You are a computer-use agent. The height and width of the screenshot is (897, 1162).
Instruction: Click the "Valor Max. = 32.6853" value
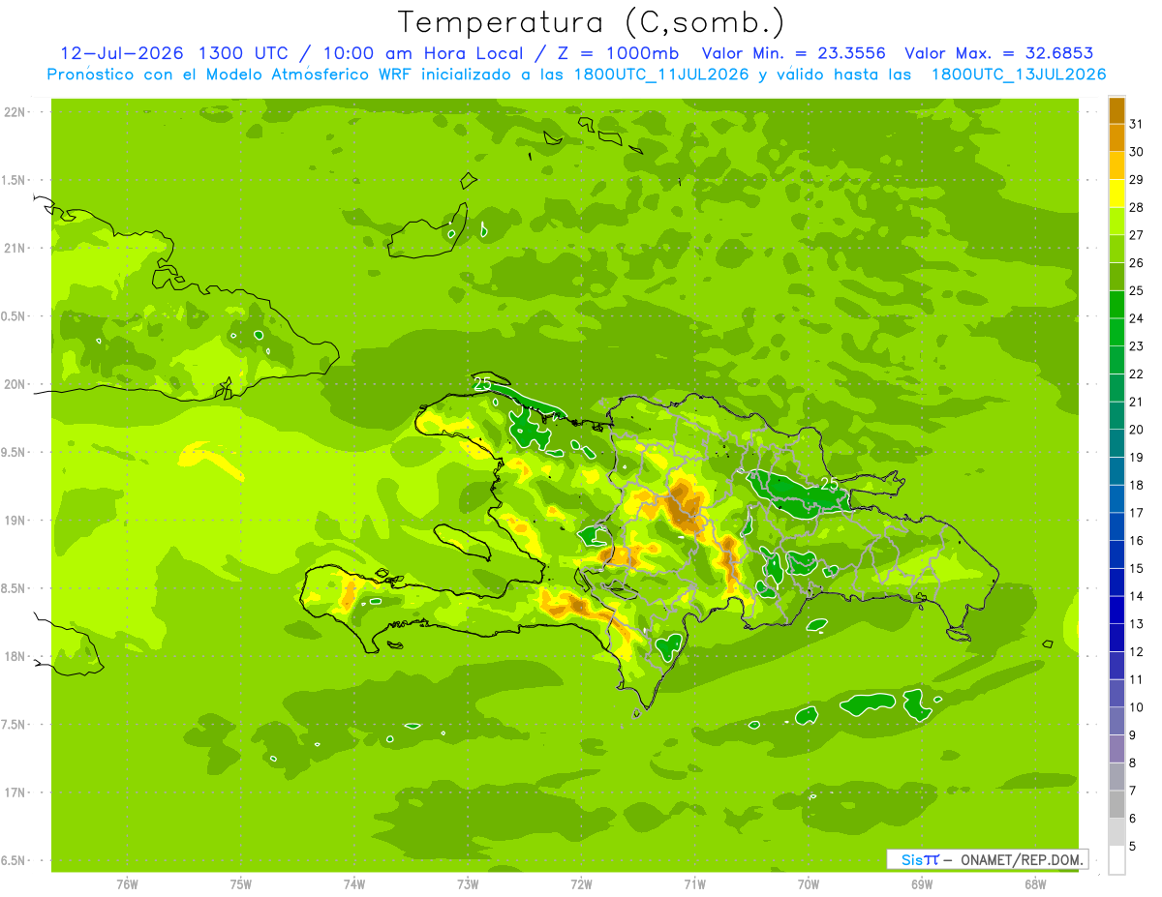[1000, 53]
